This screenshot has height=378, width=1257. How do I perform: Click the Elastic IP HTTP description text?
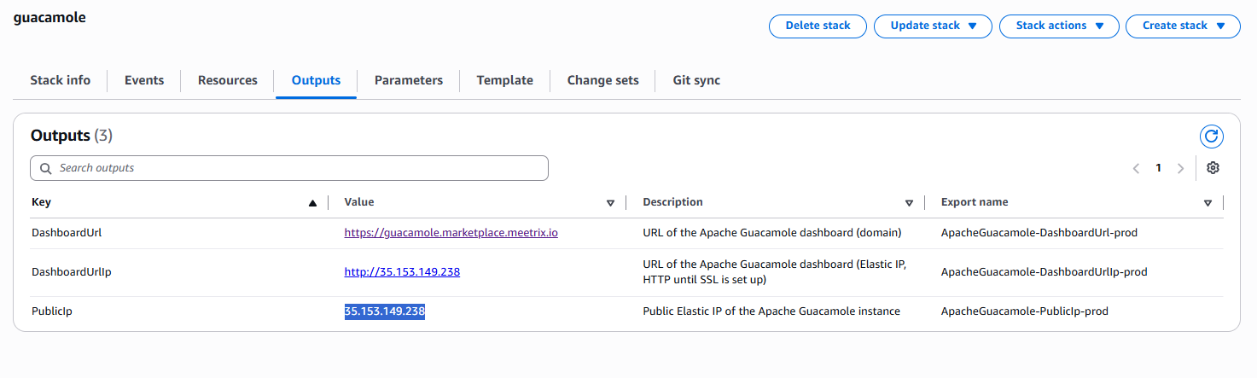[775, 272]
